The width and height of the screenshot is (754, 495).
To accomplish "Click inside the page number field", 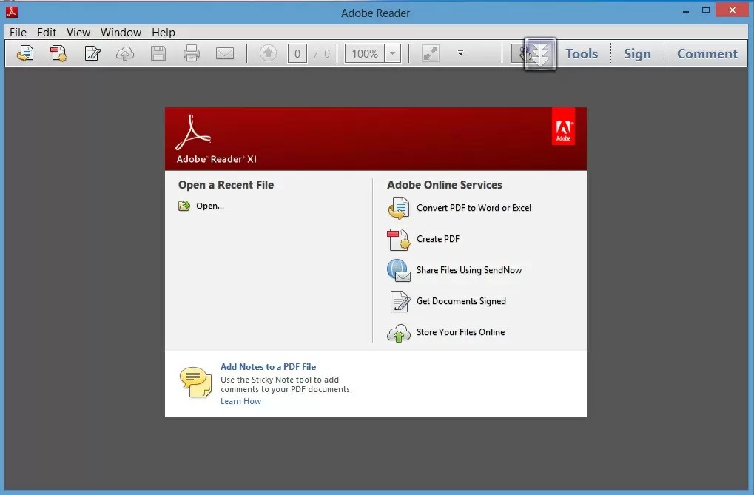I will pos(297,53).
